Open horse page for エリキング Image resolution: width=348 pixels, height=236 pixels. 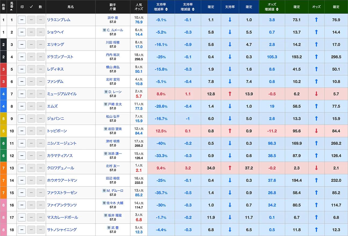coord(56,45)
